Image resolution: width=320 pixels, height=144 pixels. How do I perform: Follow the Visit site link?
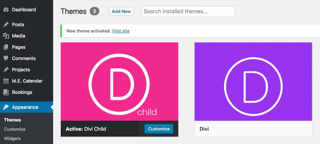[121, 31]
